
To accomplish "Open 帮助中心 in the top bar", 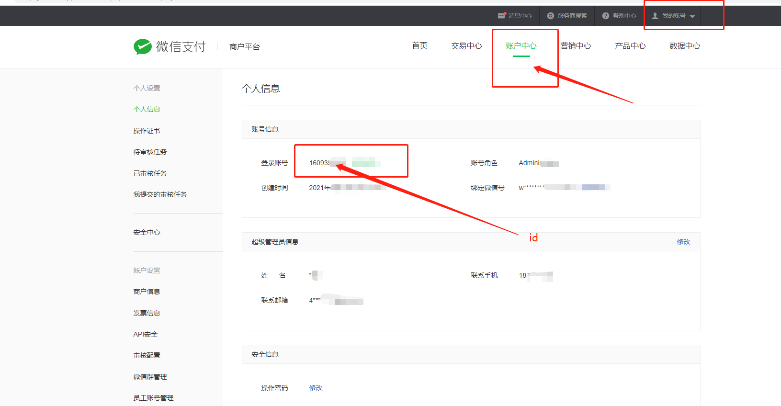I will (x=624, y=16).
